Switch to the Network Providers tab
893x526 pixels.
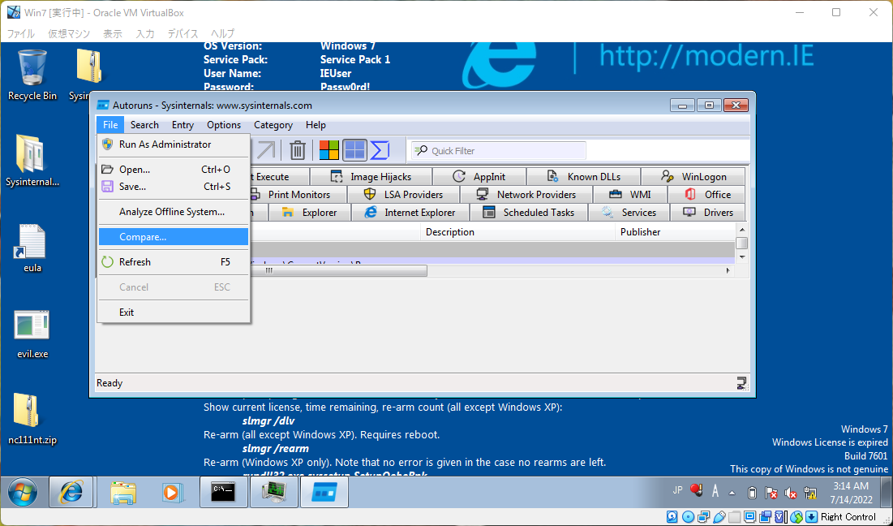tap(526, 194)
